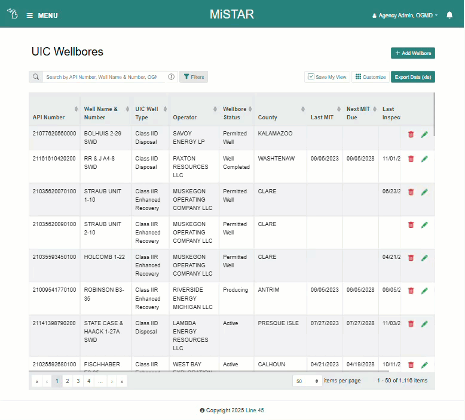The height and width of the screenshot is (420, 465).
Task: Edit the STRAUB UNIT 1-10 row
Action: (424, 192)
